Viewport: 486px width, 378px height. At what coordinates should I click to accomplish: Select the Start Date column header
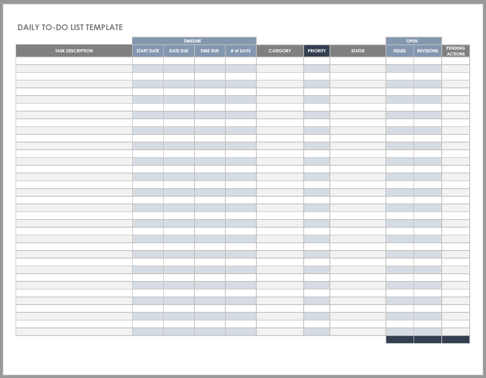pyautogui.click(x=148, y=51)
